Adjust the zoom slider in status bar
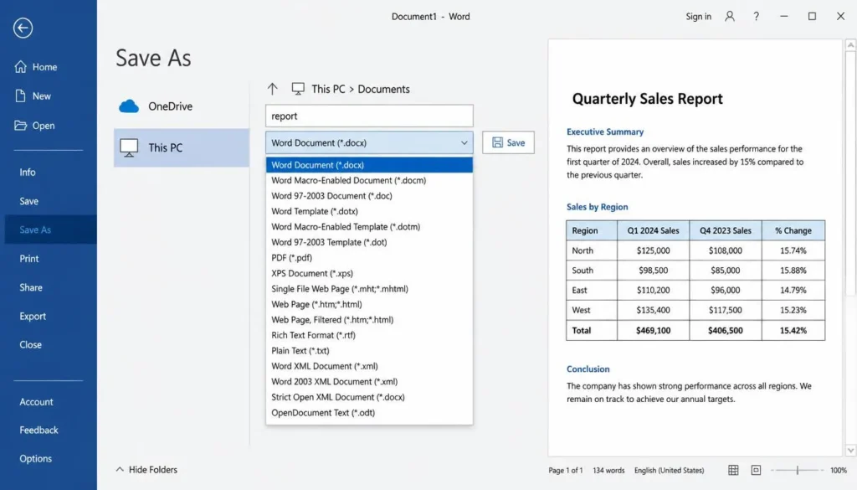The image size is (857, 490). [798, 470]
